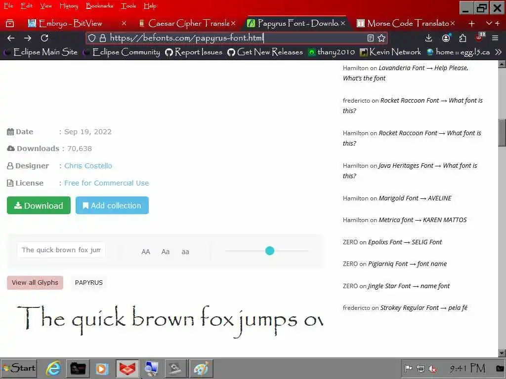The image size is (506, 379).
Task: Open Metrica font → KAREN MATTOS comment
Action: [423, 220]
